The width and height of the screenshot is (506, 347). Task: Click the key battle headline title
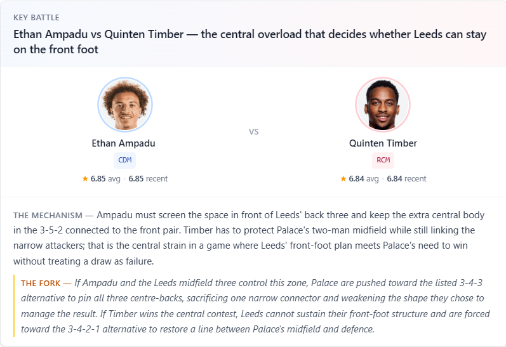pos(250,42)
